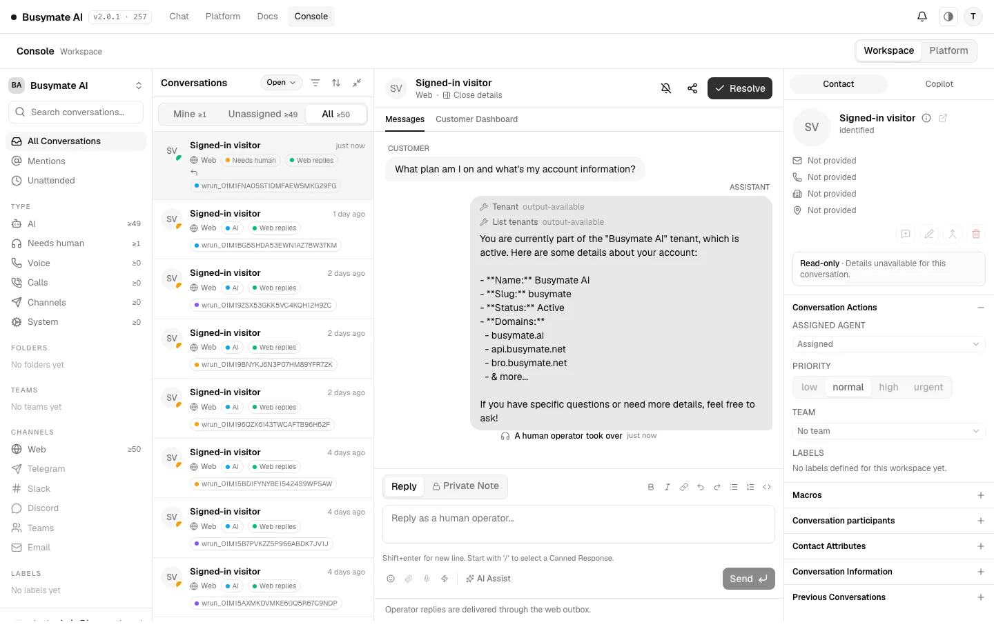Open the Chat nav item

(x=179, y=17)
